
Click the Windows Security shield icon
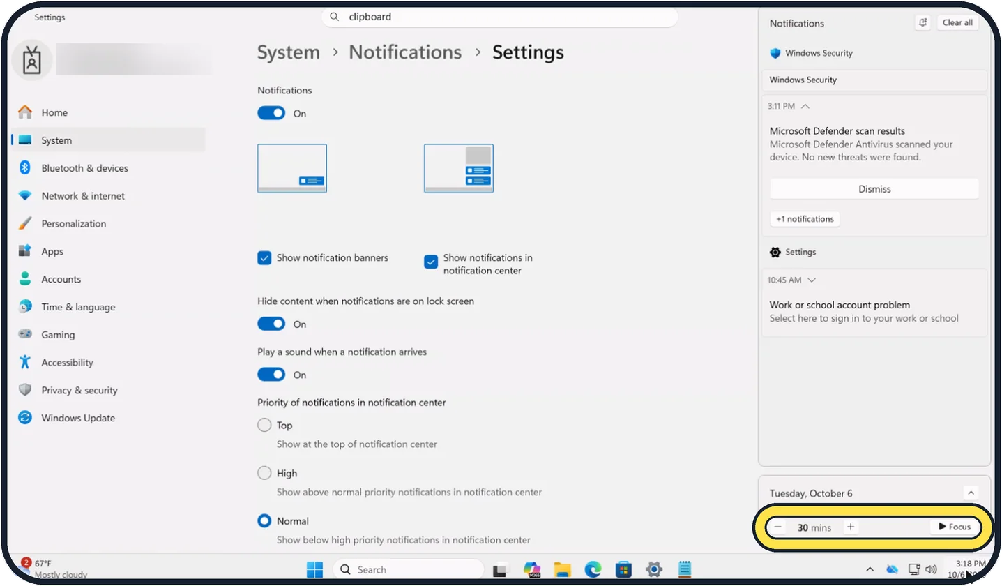pyautogui.click(x=775, y=53)
